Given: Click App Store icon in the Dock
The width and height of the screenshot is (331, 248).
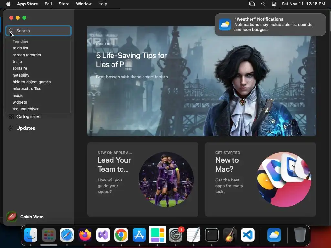Looking at the screenshot, I should click(x=139, y=235).
